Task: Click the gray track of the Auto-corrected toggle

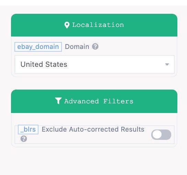Action: click(166, 135)
